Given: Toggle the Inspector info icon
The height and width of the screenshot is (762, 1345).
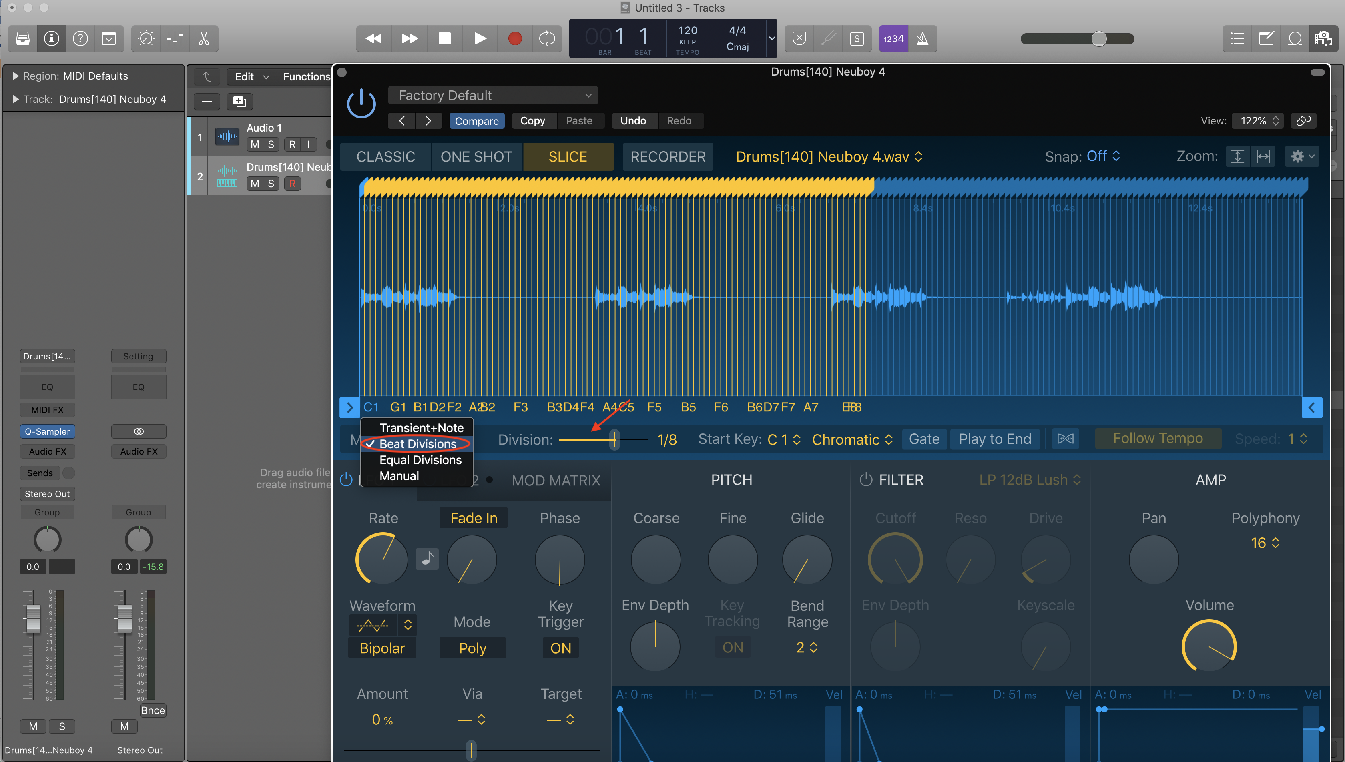Looking at the screenshot, I should coord(51,38).
